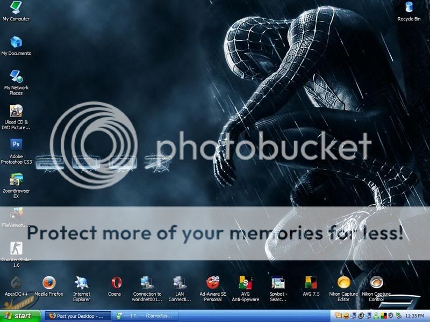Launch the Counter-Strike 1.6 shortcut
This screenshot has height=322, width=430.
(16, 254)
